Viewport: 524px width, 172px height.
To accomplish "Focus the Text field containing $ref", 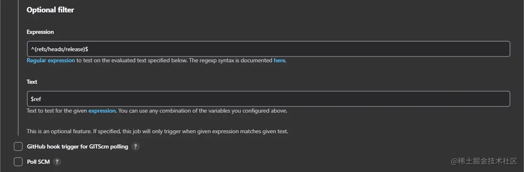I will [x=268, y=99].
